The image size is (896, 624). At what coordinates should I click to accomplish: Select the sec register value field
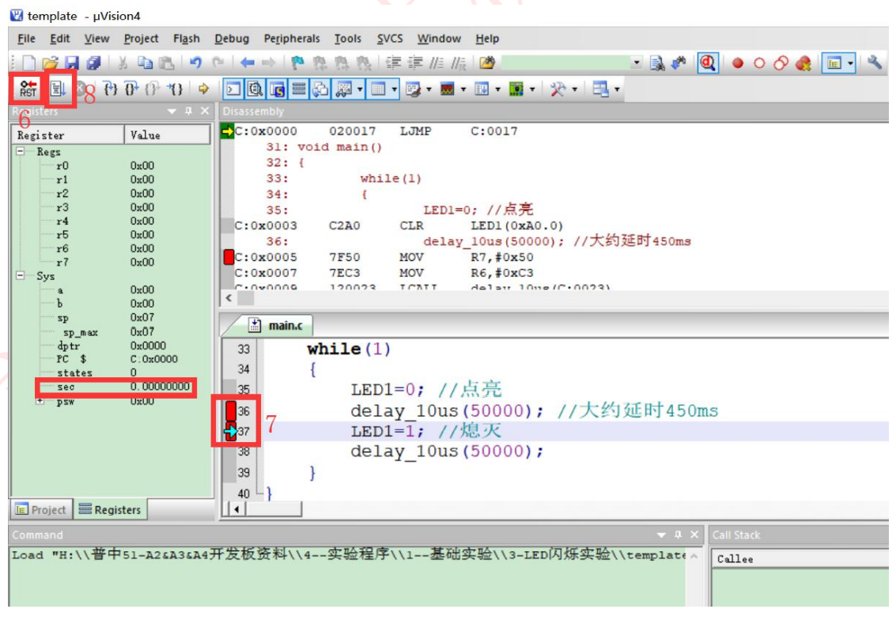coord(161,387)
